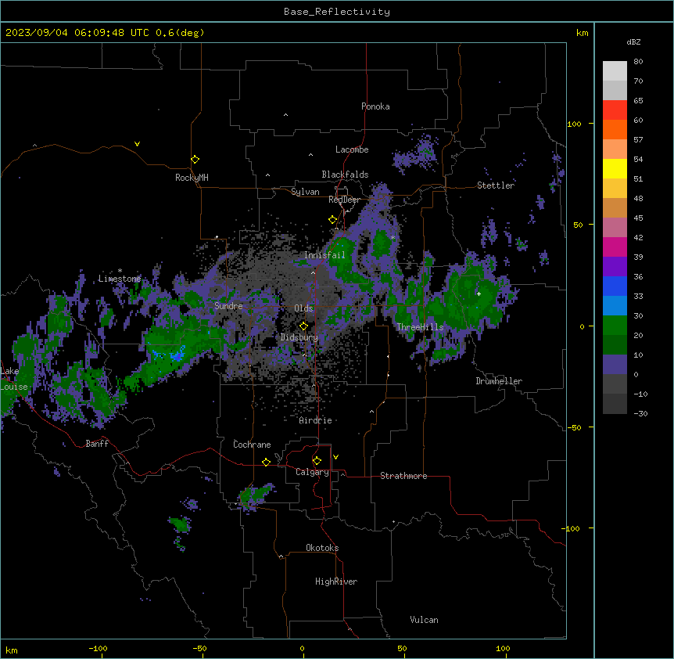Click the Airdrie label
This screenshot has width=674, height=659.
pos(316,420)
